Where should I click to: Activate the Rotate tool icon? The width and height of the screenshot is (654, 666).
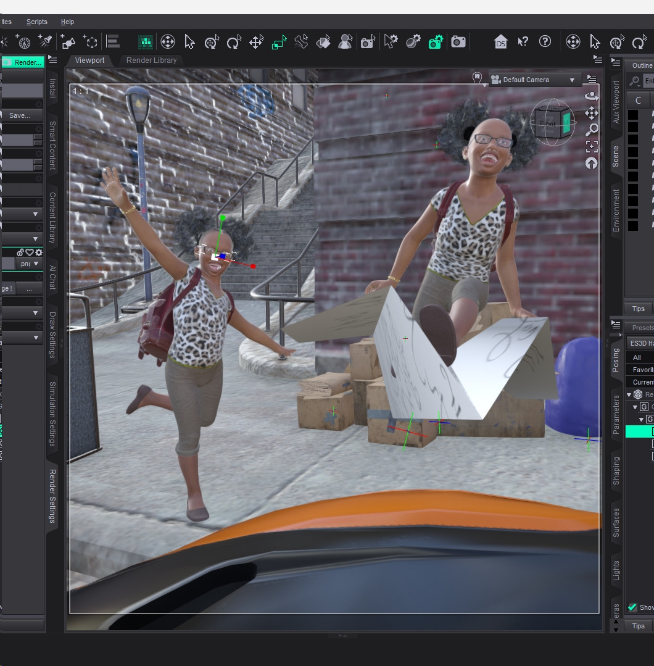point(234,41)
